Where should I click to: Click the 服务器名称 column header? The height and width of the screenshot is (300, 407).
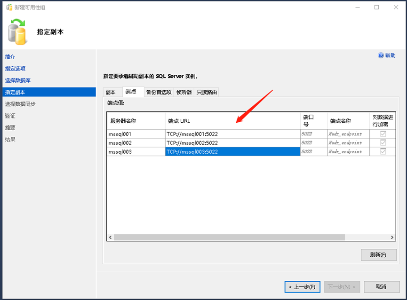(x=136, y=121)
